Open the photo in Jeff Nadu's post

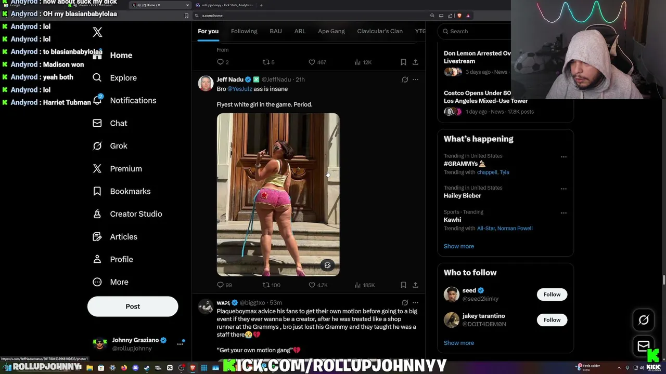[278, 194]
